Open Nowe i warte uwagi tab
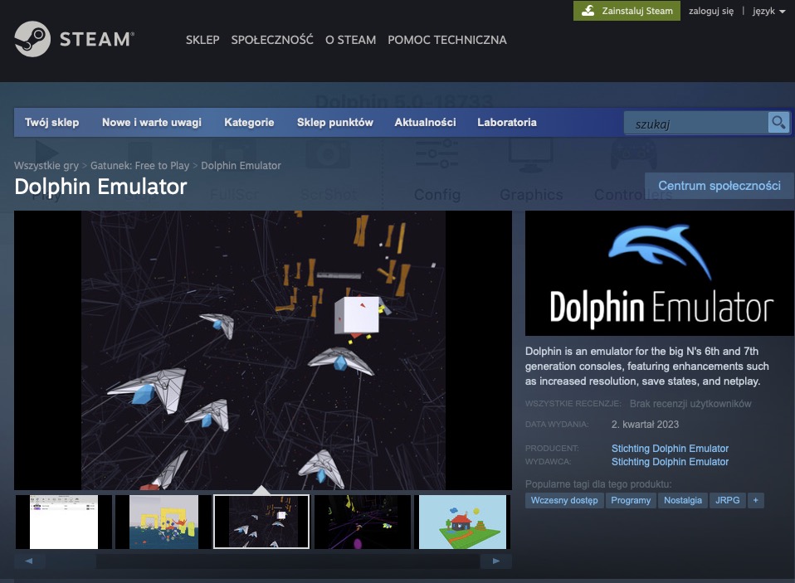Image resolution: width=795 pixels, height=583 pixels. [152, 122]
